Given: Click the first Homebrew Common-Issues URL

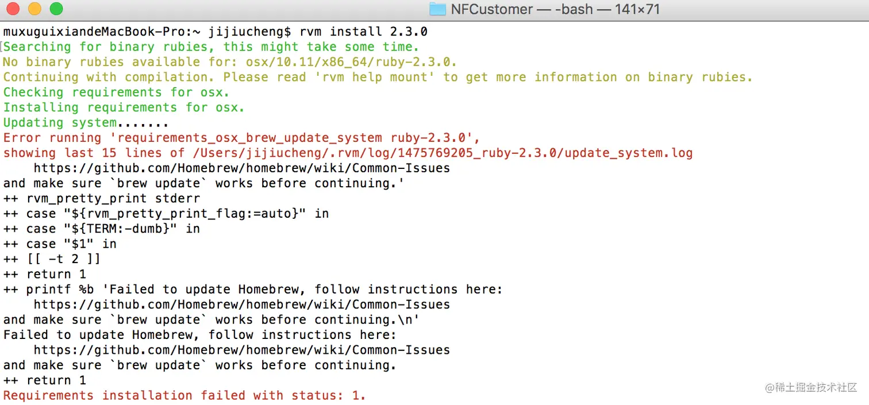Looking at the screenshot, I should (x=241, y=168).
